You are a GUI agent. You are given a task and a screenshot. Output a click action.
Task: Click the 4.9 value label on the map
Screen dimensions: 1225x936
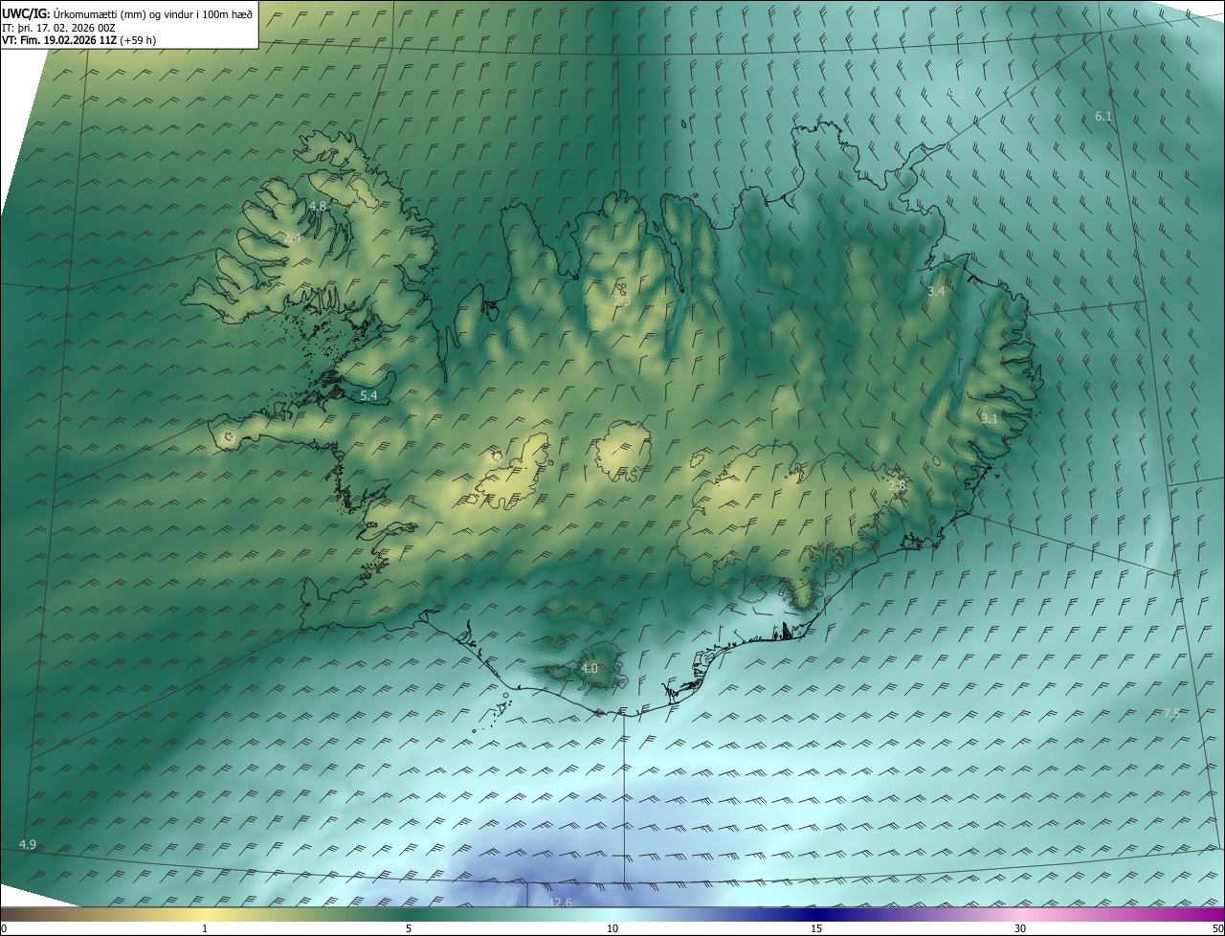28,844
